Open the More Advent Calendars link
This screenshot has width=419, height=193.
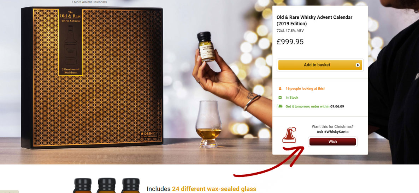(89, 2)
